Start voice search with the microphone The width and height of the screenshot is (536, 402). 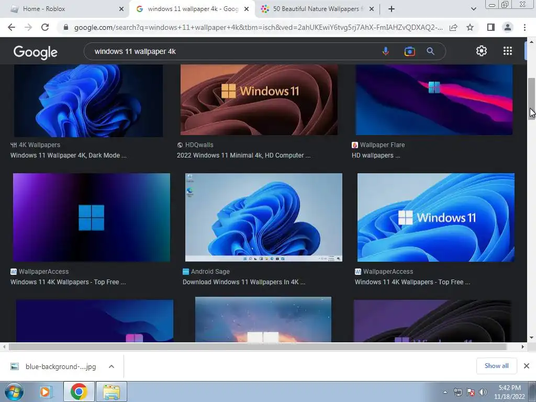coord(386,51)
